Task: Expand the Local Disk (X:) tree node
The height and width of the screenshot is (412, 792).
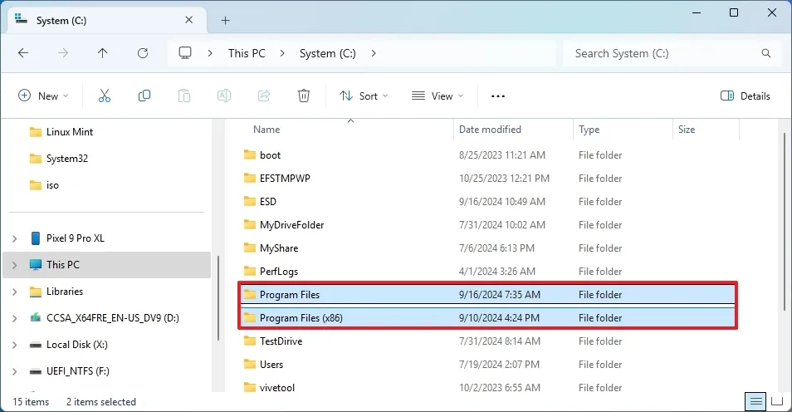Action: (15, 345)
